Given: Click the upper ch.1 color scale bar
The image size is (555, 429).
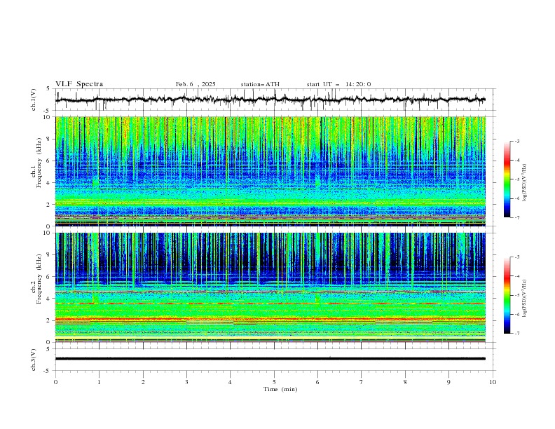Looking at the screenshot, I should (x=507, y=179).
